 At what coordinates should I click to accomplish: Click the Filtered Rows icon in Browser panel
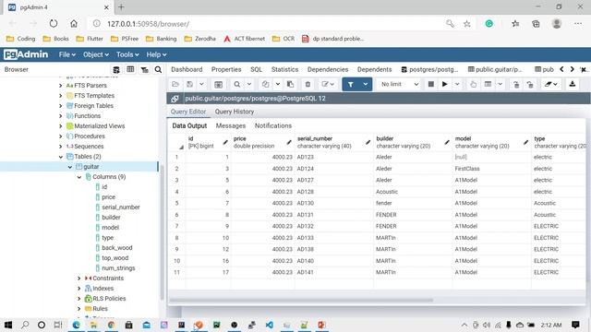coord(144,70)
